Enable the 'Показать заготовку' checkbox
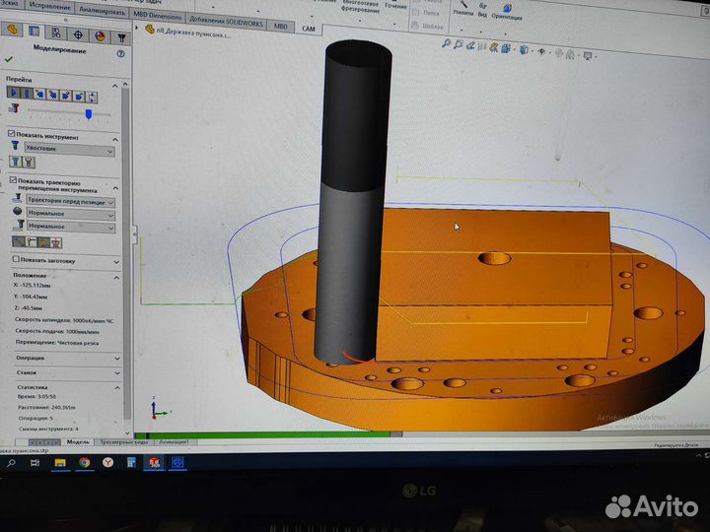The image size is (710, 532). [12, 260]
